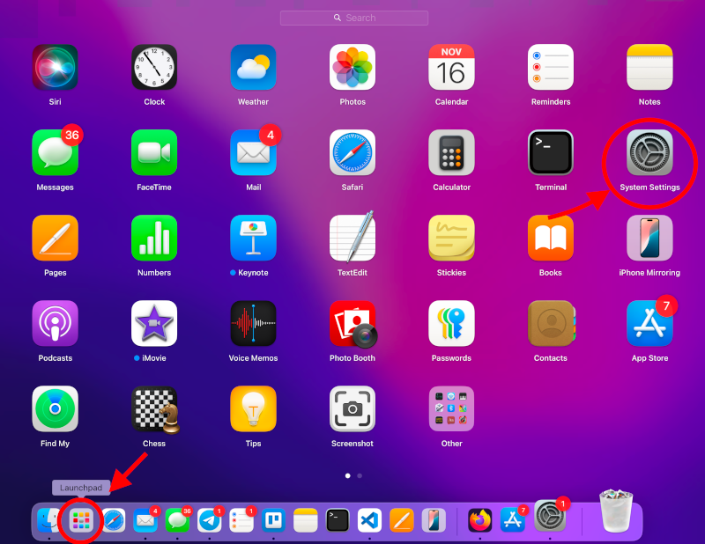
Task: Open the Contacts app
Action: tap(551, 323)
